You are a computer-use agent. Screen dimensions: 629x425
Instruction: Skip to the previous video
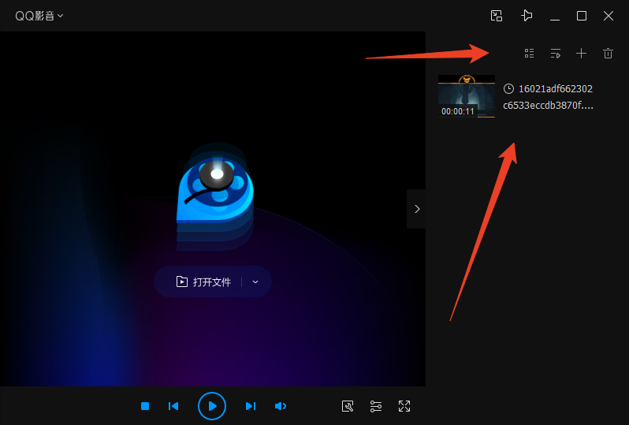(x=173, y=406)
